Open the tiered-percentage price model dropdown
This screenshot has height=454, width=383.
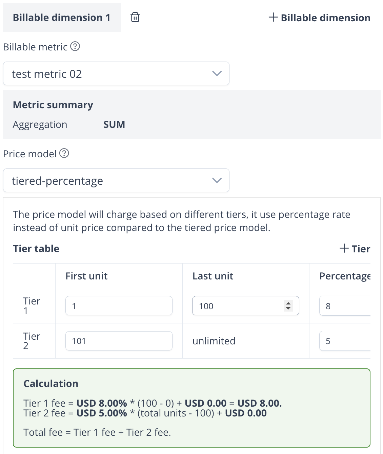pos(116,180)
